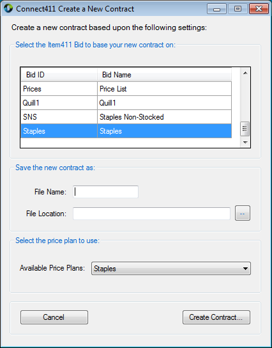
Task: Click the Create Contract... button
Action: click(216, 317)
